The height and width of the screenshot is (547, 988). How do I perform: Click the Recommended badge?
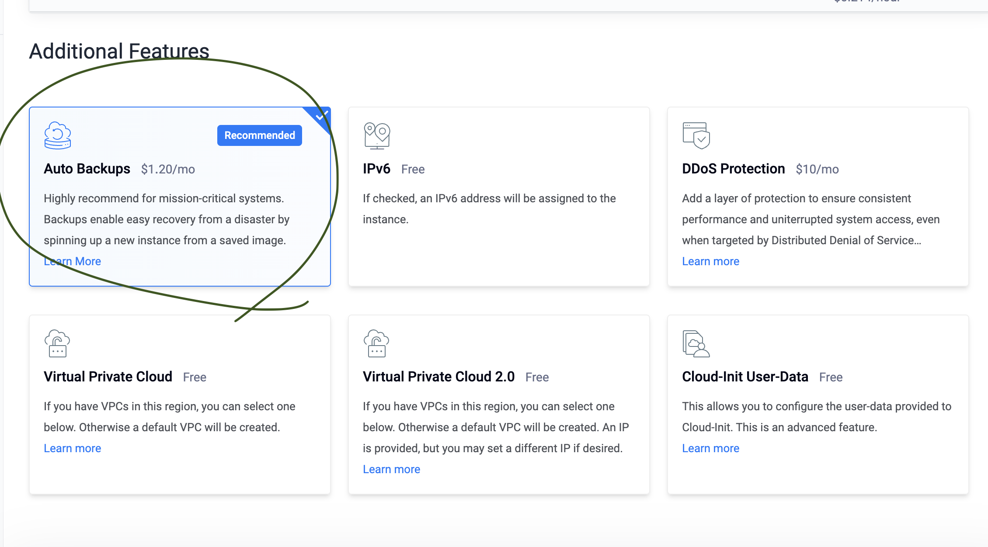(259, 135)
